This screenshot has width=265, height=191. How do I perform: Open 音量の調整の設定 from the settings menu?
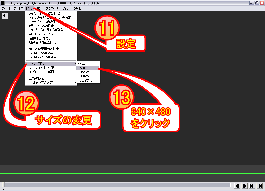click(x=41, y=53)
